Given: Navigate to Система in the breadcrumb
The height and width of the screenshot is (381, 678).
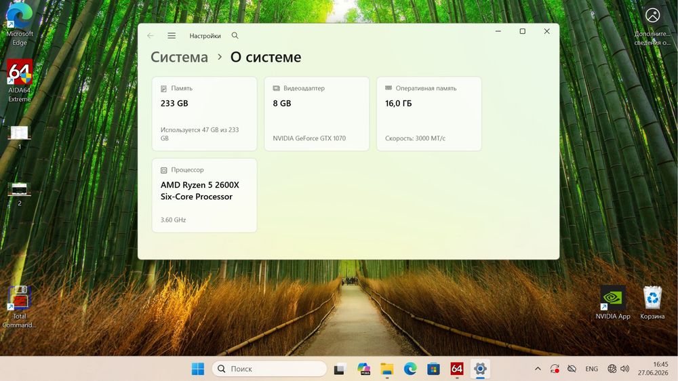Looking at the screenshot, I should tap(179, 57).
